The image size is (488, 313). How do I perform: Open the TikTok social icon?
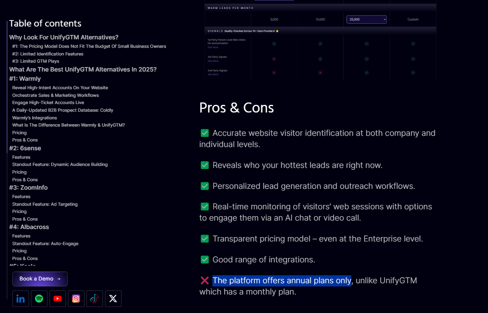click(95, 299)
